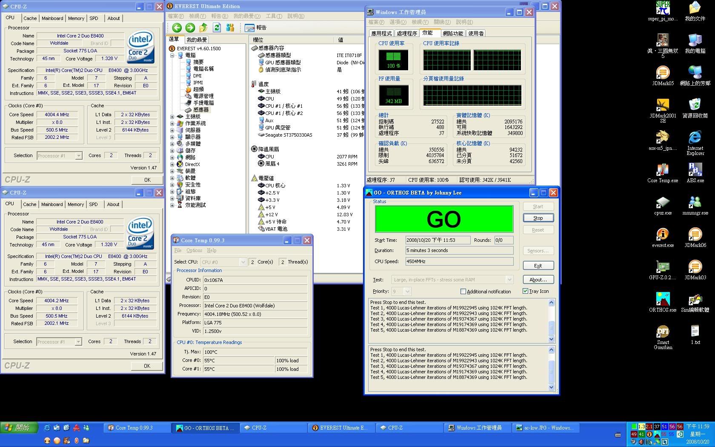Expand the 主機板 tree node in EVEREST
This screenshot has width=715, height=447.
[172, 117]
